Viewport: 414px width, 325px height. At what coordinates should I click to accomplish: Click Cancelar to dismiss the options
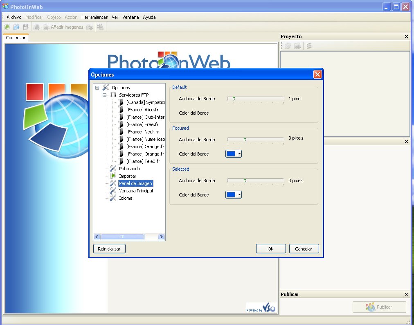(304, 248)
